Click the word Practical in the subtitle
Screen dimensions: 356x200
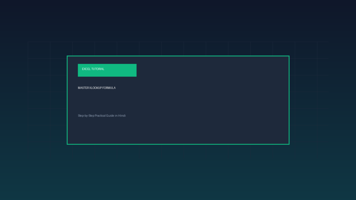pyautogui.click(x=100, y=116)
